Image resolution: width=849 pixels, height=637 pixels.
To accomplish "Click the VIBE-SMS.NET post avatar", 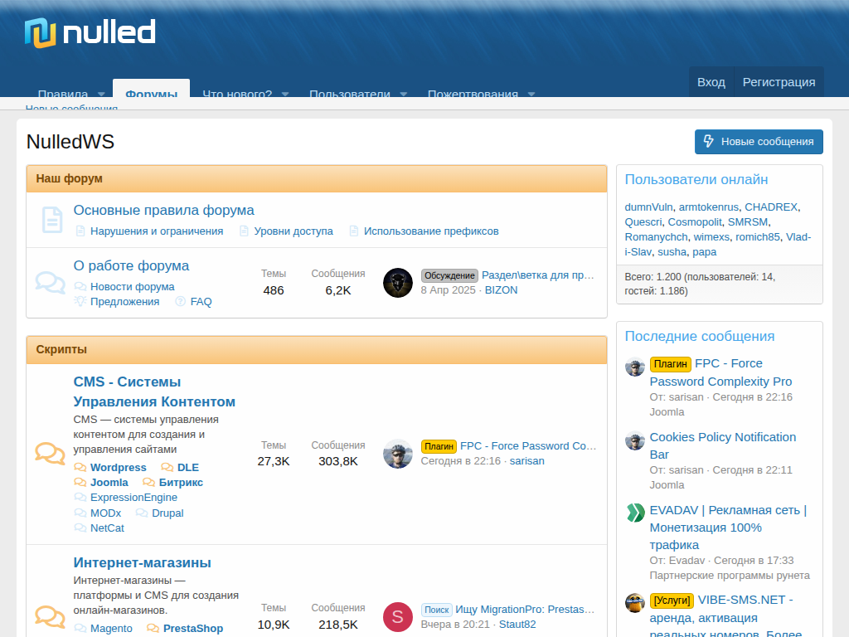I will (x=635, y=603).
